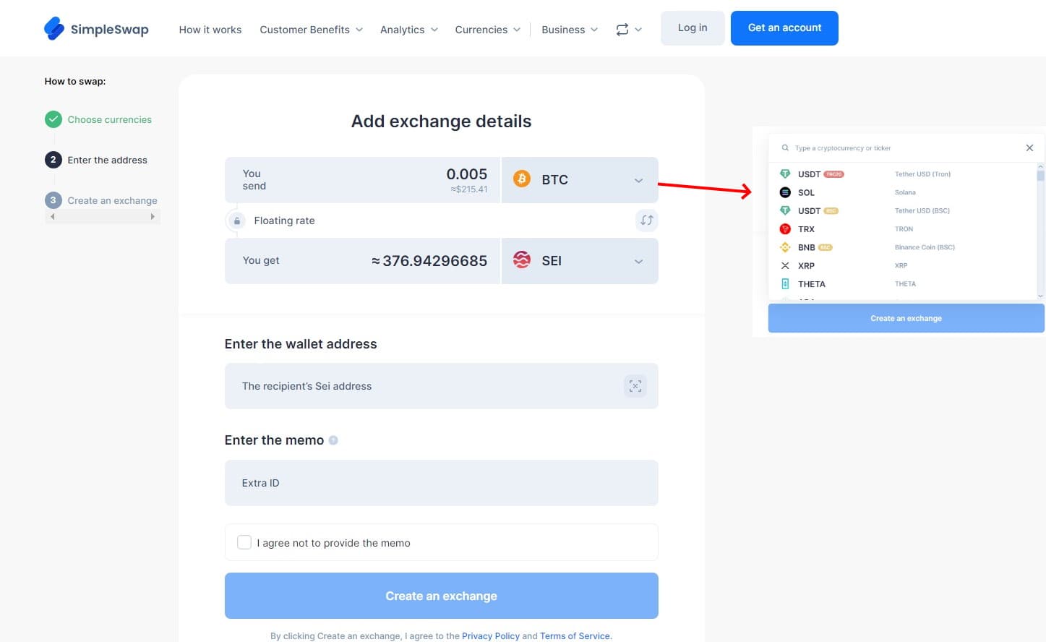Check I agree not to provide the memo

click(244, 542)
